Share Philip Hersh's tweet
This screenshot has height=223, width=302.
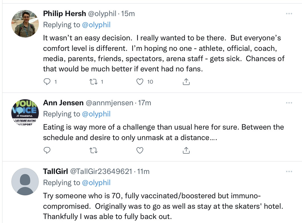pos(186,82)
